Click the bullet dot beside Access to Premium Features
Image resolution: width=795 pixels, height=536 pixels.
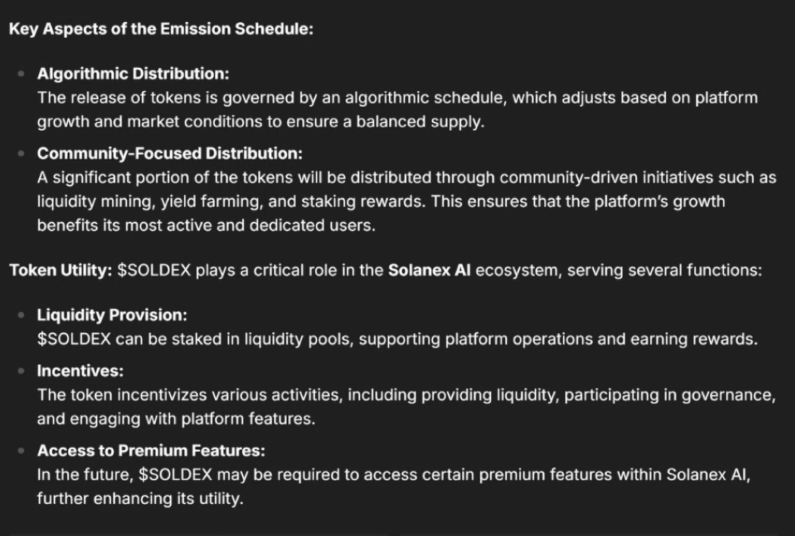coord(21,451)
